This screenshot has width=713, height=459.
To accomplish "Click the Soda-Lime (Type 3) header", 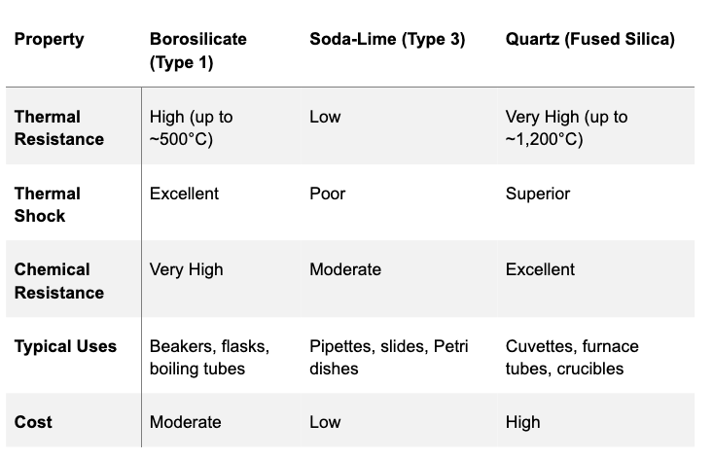I will click(387, 40).
